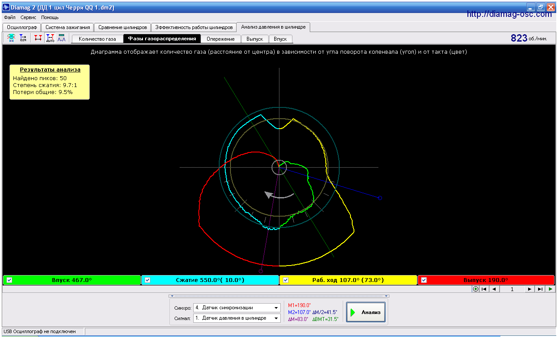Click the cylinder order 1234 toolbar icon
The width and height of the screenshot is (558, 337).
point(23,38)
